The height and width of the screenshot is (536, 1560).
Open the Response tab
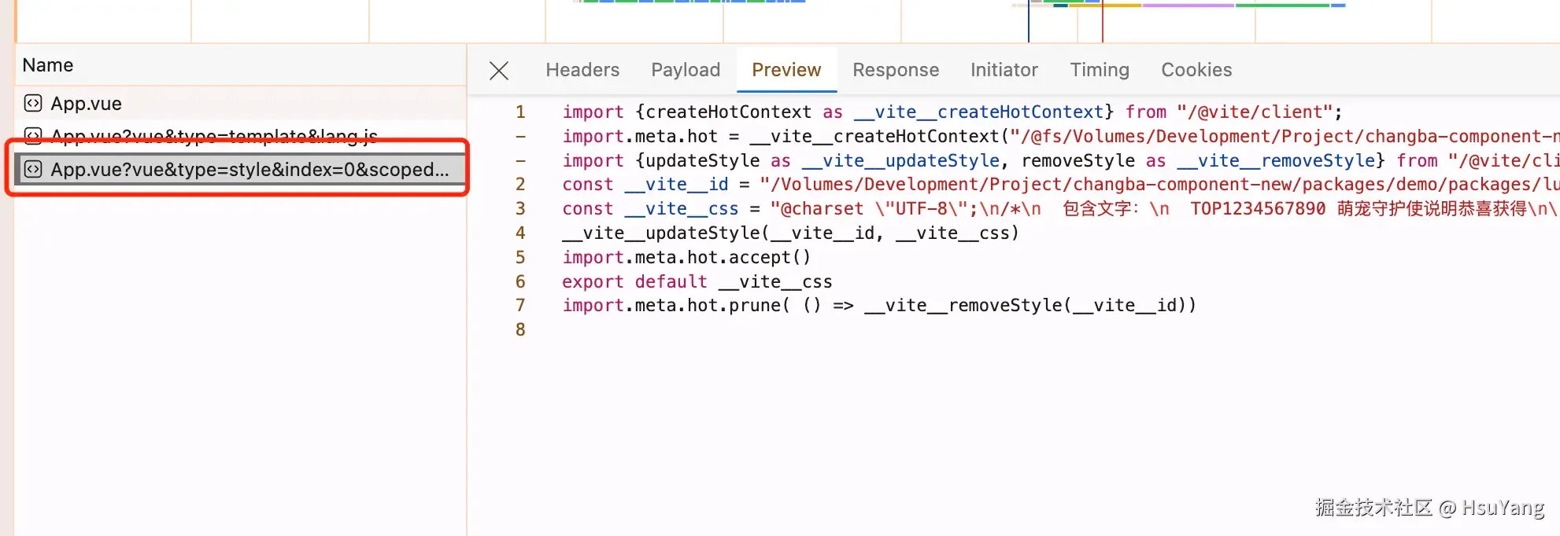[x=896, y=70]
